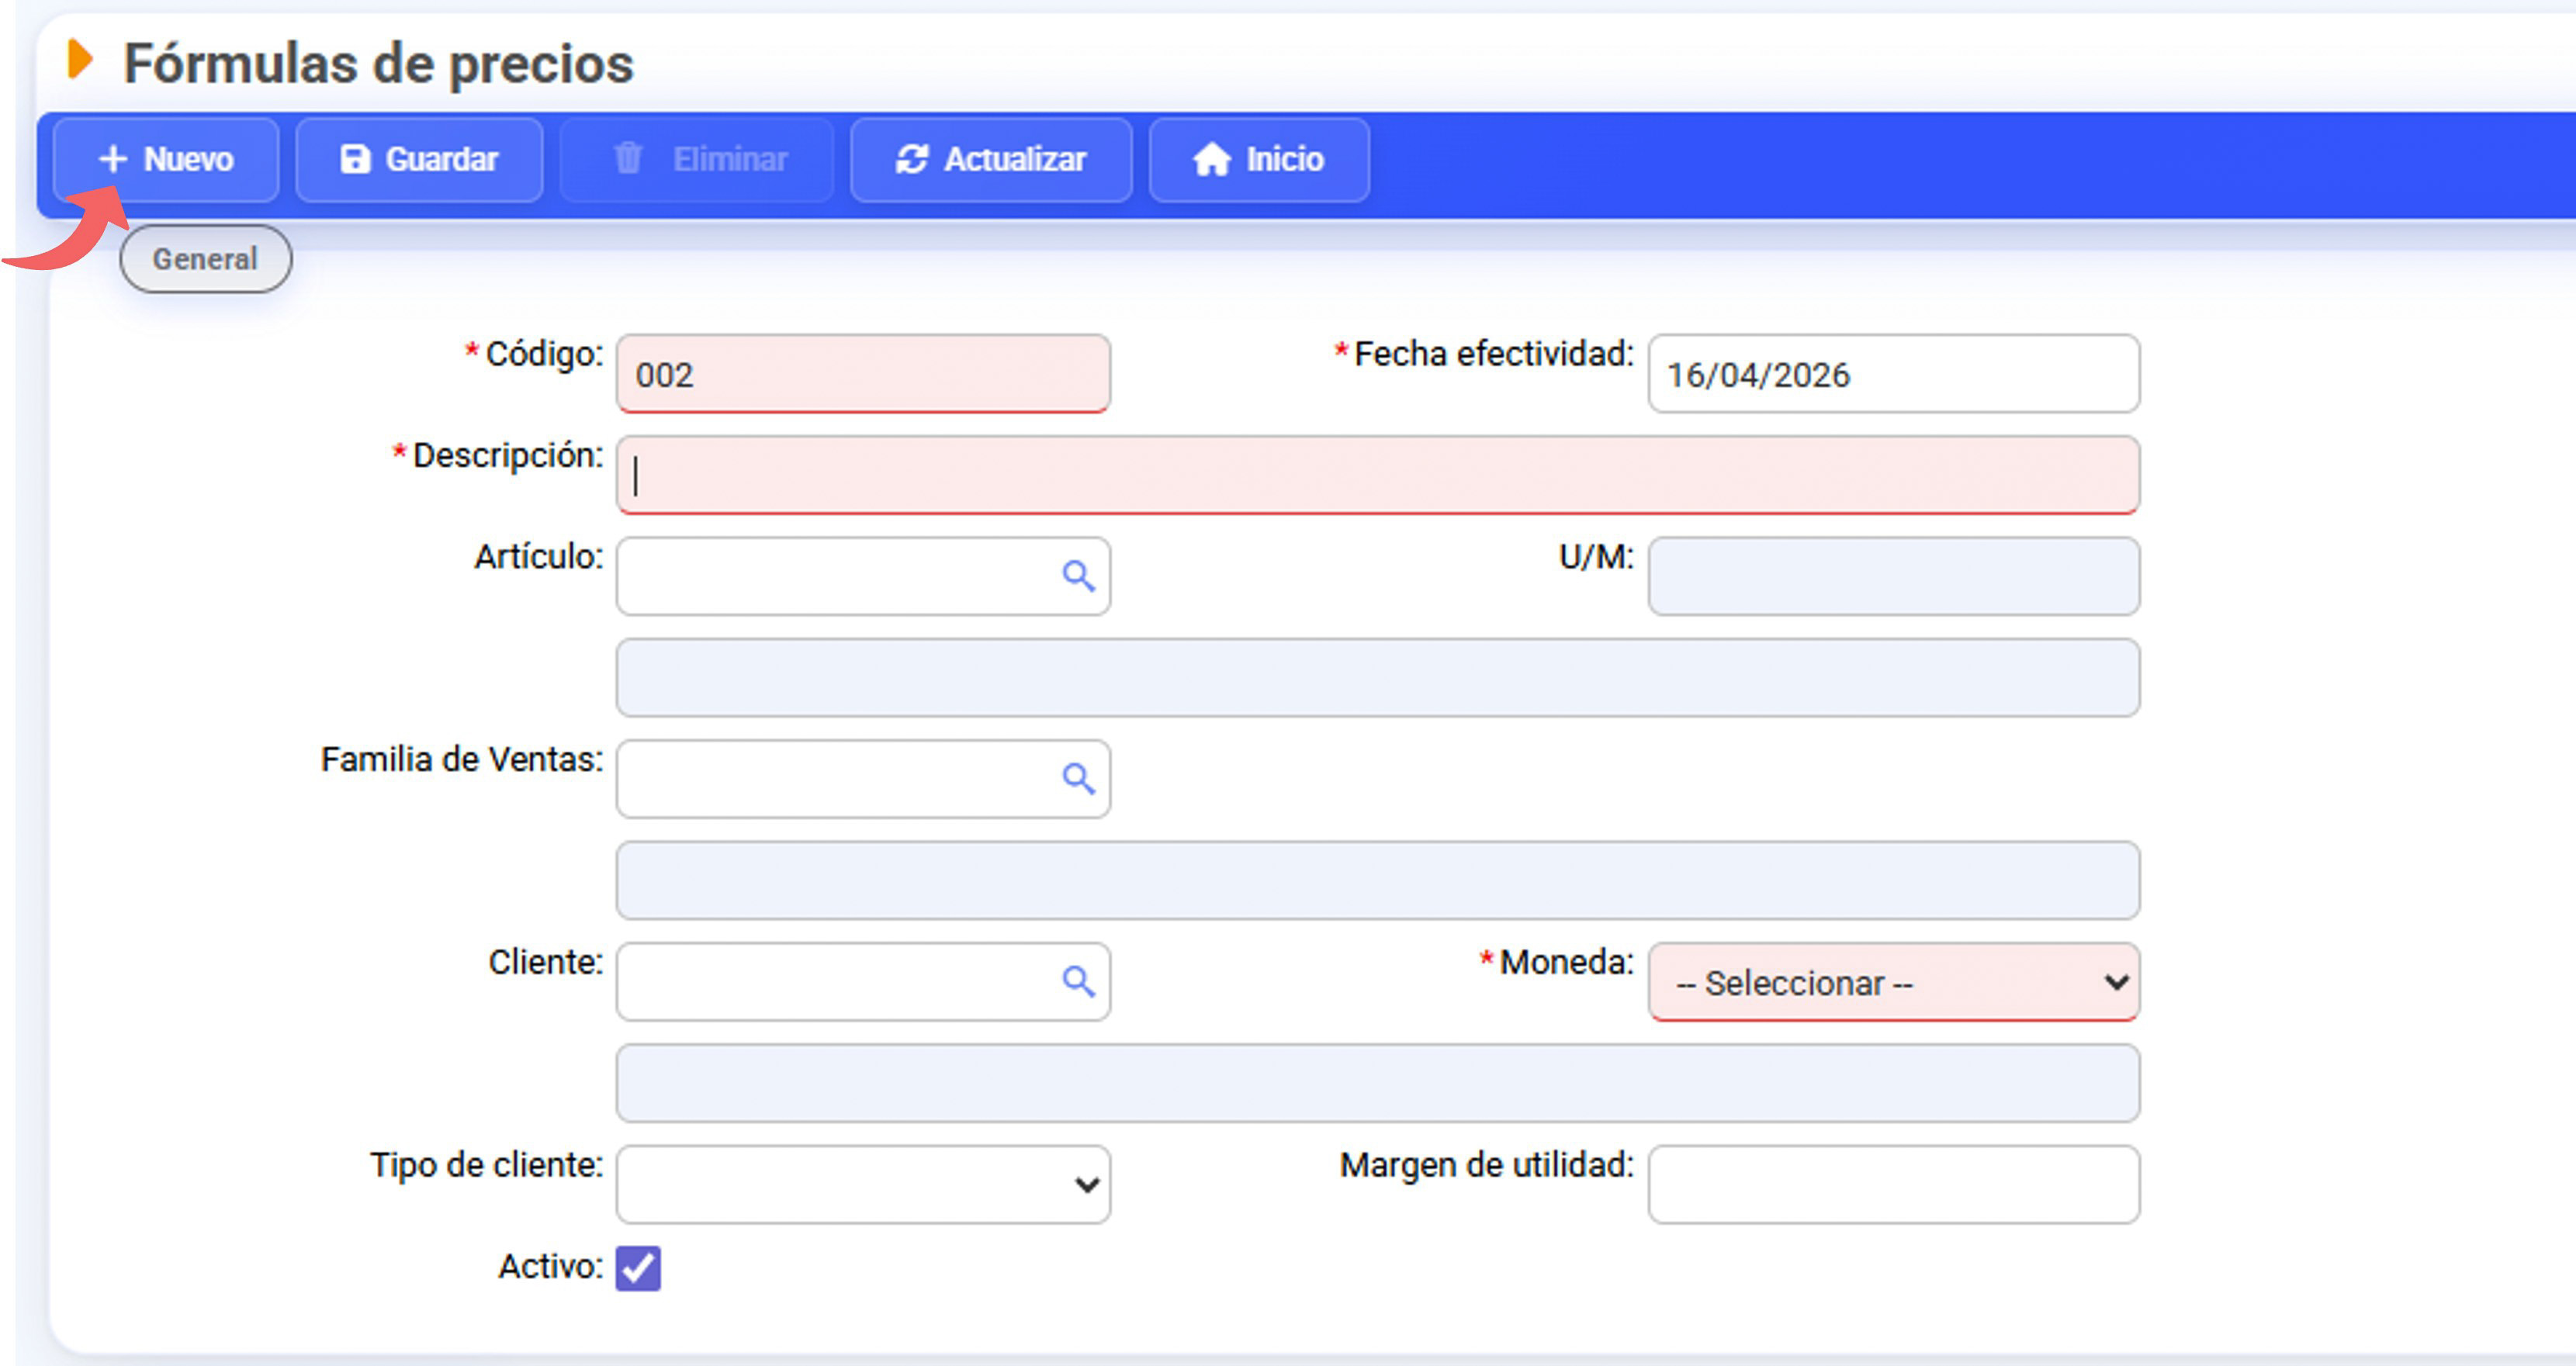The image size is (2576, 1366).
Task: Expand the Tipo de cliente dropdown
Action: click(863, 1185)
